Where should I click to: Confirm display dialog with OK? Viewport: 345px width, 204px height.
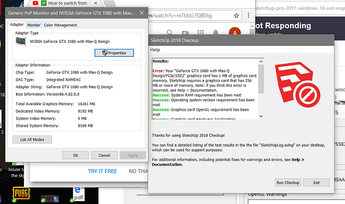point(75,155)
